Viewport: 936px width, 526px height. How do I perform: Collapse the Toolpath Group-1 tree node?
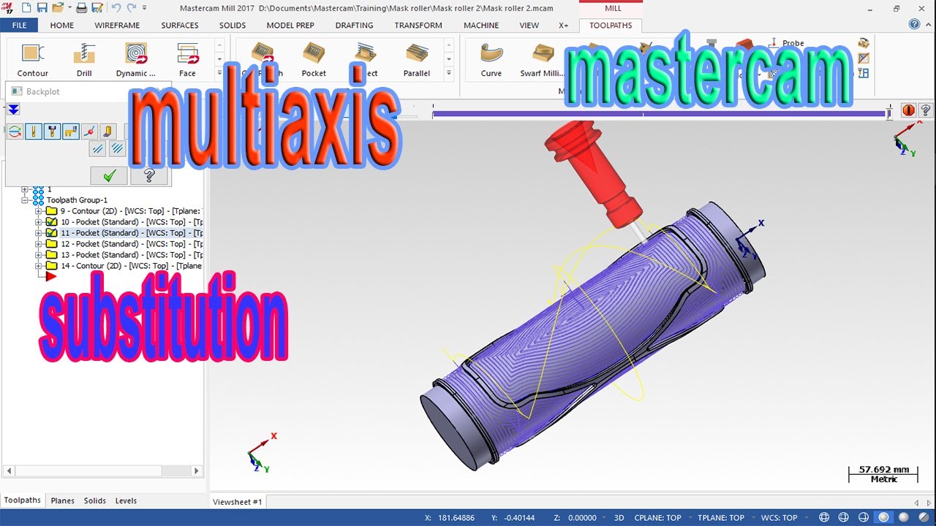coord(26,200)
